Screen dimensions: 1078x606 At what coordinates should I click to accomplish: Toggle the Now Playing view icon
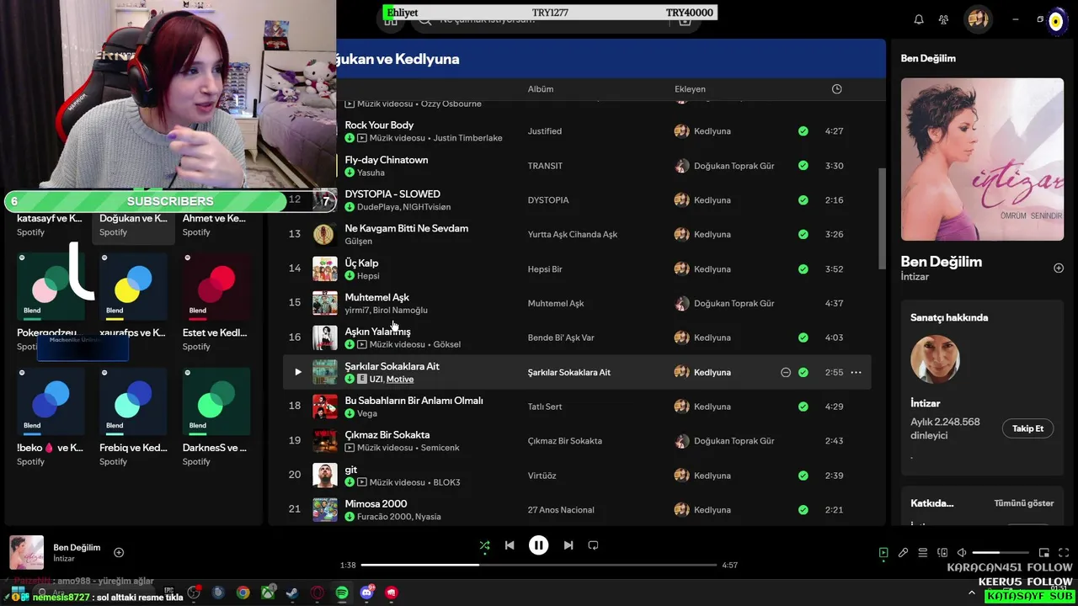[883, 553]
